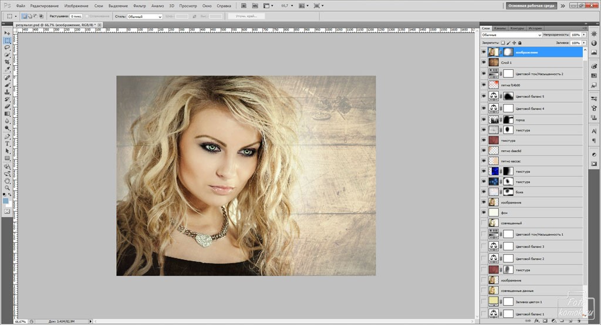Image resolution: width=601 pixels, height=325 pixels.
Task: Select the Horizontal Type tool
Action: [x=7, y=143]
